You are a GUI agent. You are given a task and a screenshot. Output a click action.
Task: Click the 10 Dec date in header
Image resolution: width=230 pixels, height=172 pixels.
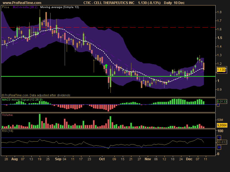179,3
